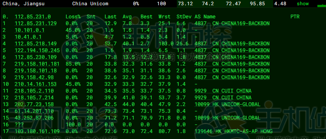This screenshot has height=139, width=326.
Task: Click the show toggle link
Action: pos(303,3)
